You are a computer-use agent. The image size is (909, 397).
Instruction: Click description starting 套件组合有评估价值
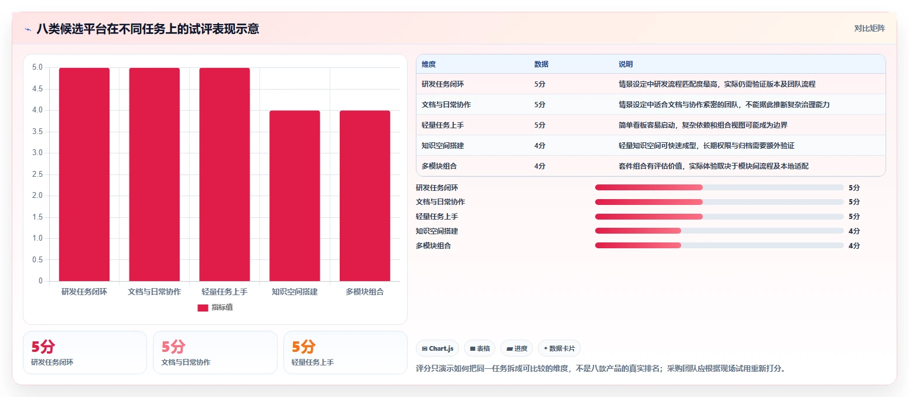coord(713,166)
